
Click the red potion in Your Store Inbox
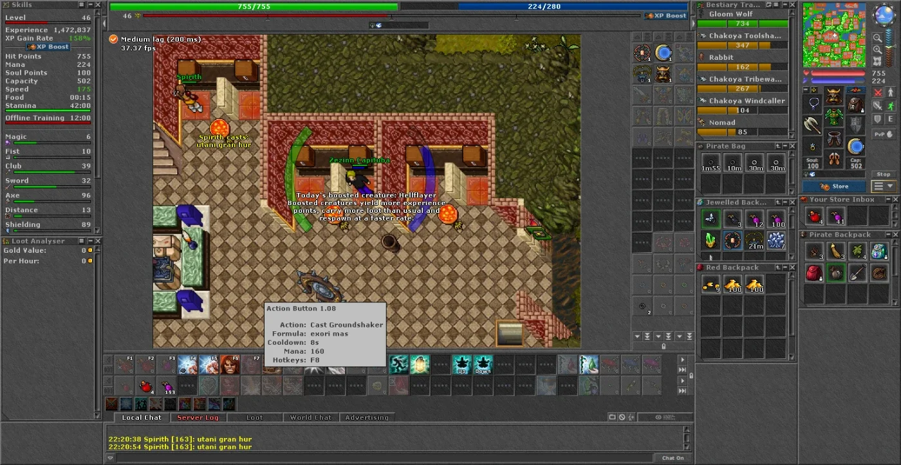814,216
